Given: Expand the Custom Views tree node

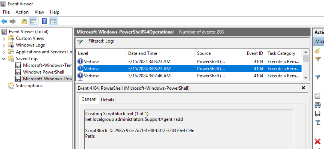Looking at the screenshot, I should pyautogui.click(x=4, y=38).
